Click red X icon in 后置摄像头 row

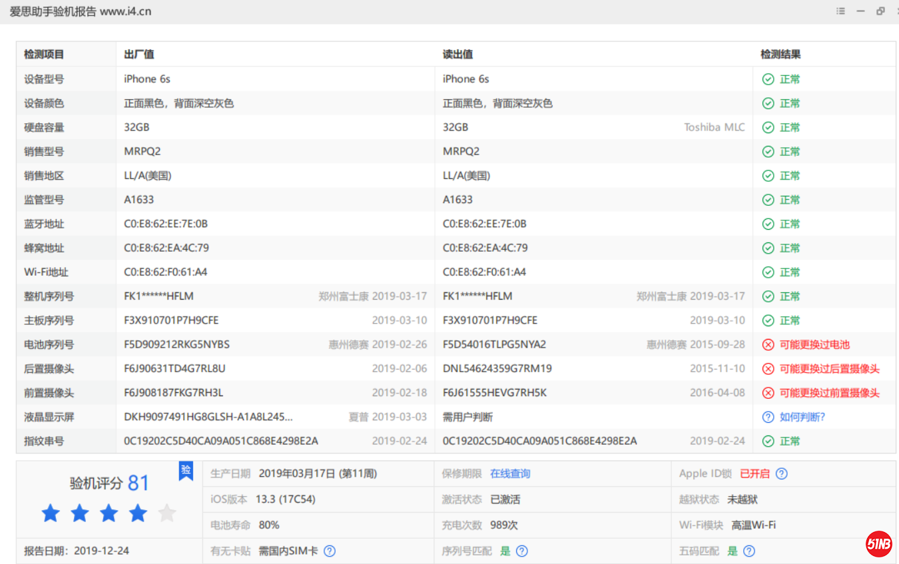click(768, 369)
